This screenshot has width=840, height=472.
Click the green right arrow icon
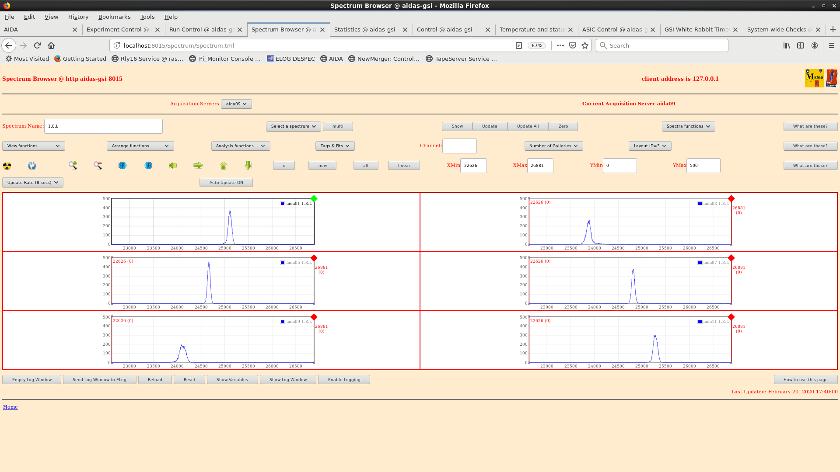[198, 165]
